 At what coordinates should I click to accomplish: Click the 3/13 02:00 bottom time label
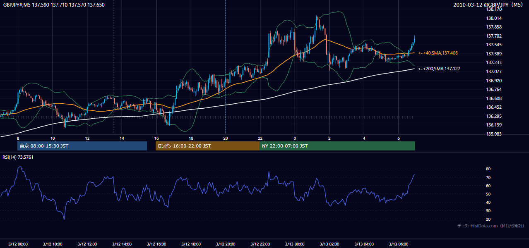329,244
